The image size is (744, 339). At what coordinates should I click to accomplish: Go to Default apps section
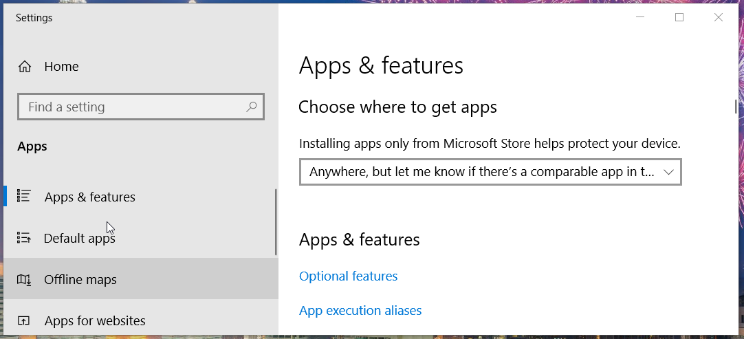coord(140,238)
